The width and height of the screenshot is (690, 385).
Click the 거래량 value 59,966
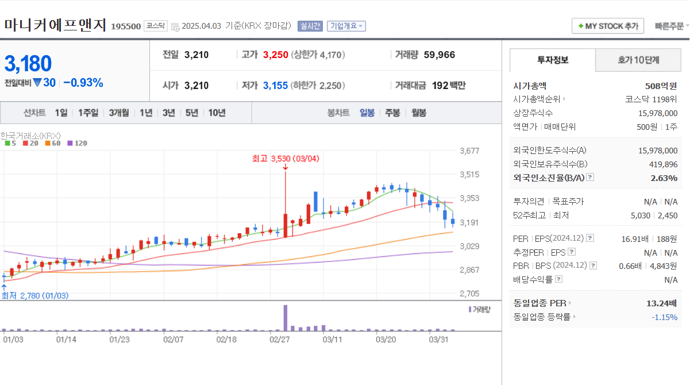(x=440, y=55)
